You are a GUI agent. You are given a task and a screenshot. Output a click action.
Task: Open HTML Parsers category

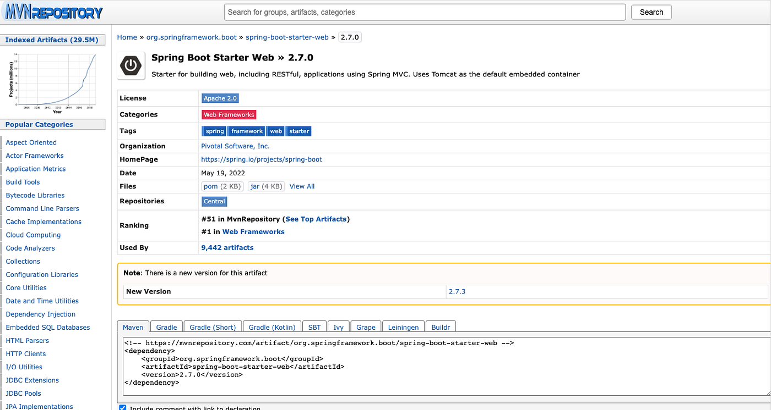click(x=28, y=340)
